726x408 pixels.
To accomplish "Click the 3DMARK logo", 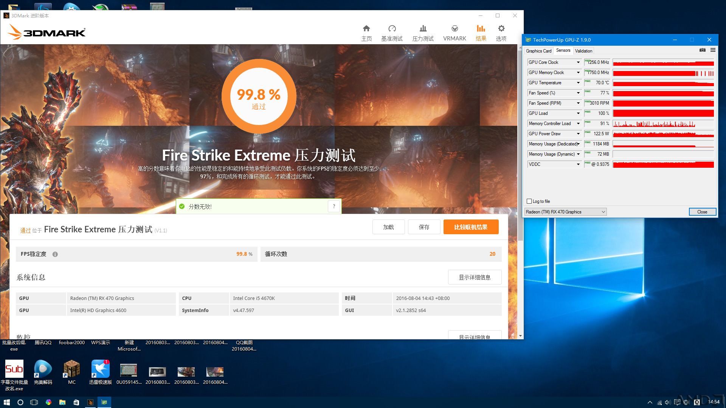I will [x=47, y=32].
